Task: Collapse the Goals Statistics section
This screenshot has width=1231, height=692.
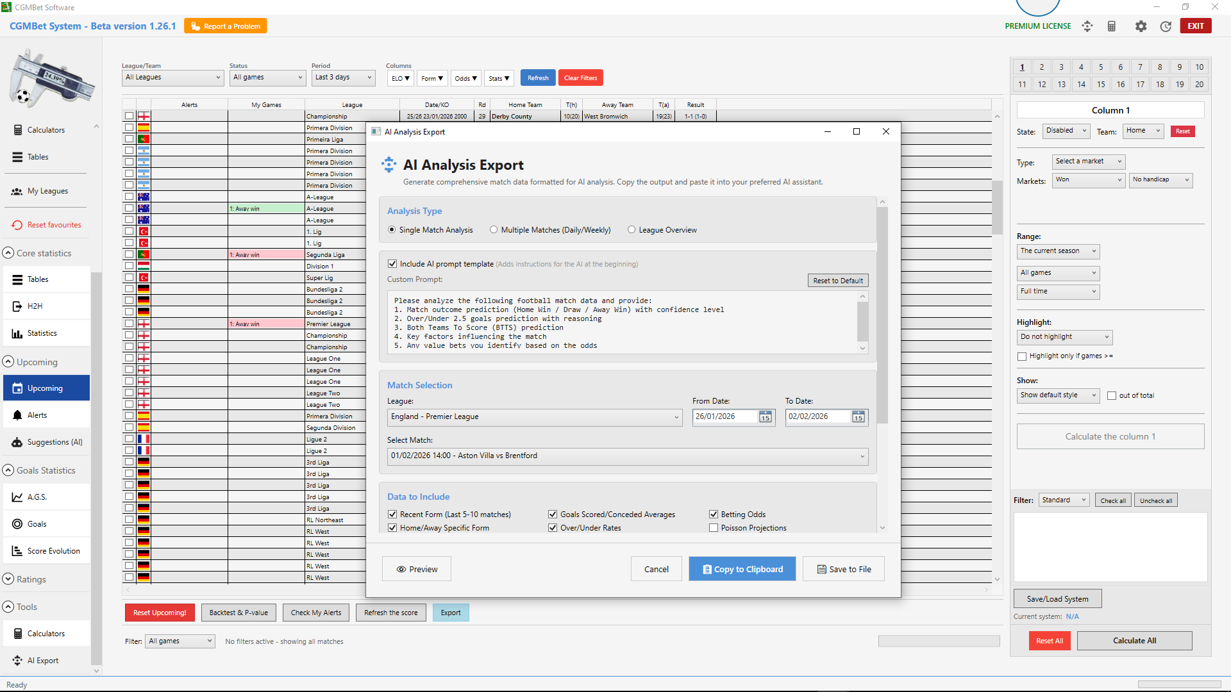Action: click(8, 470)
